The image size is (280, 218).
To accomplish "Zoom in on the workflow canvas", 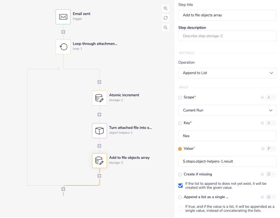I will pos(166,8).
